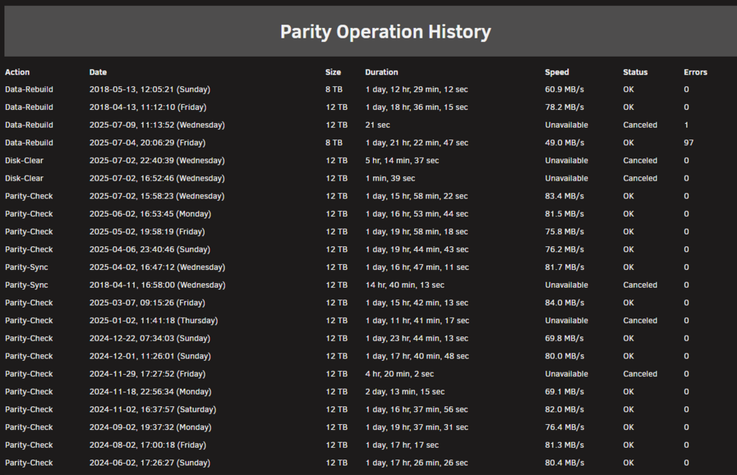Select the Status column header
The image size is (737, 475).
pyautogui.click(x=635, y=72)
